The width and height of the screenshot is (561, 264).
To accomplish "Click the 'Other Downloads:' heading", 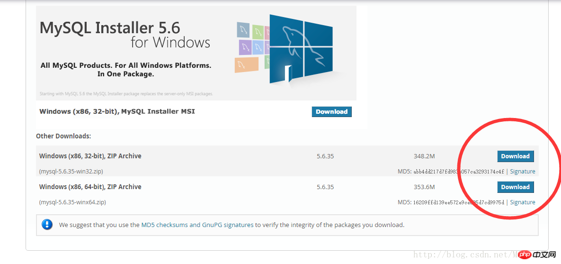I will [64, 136].
